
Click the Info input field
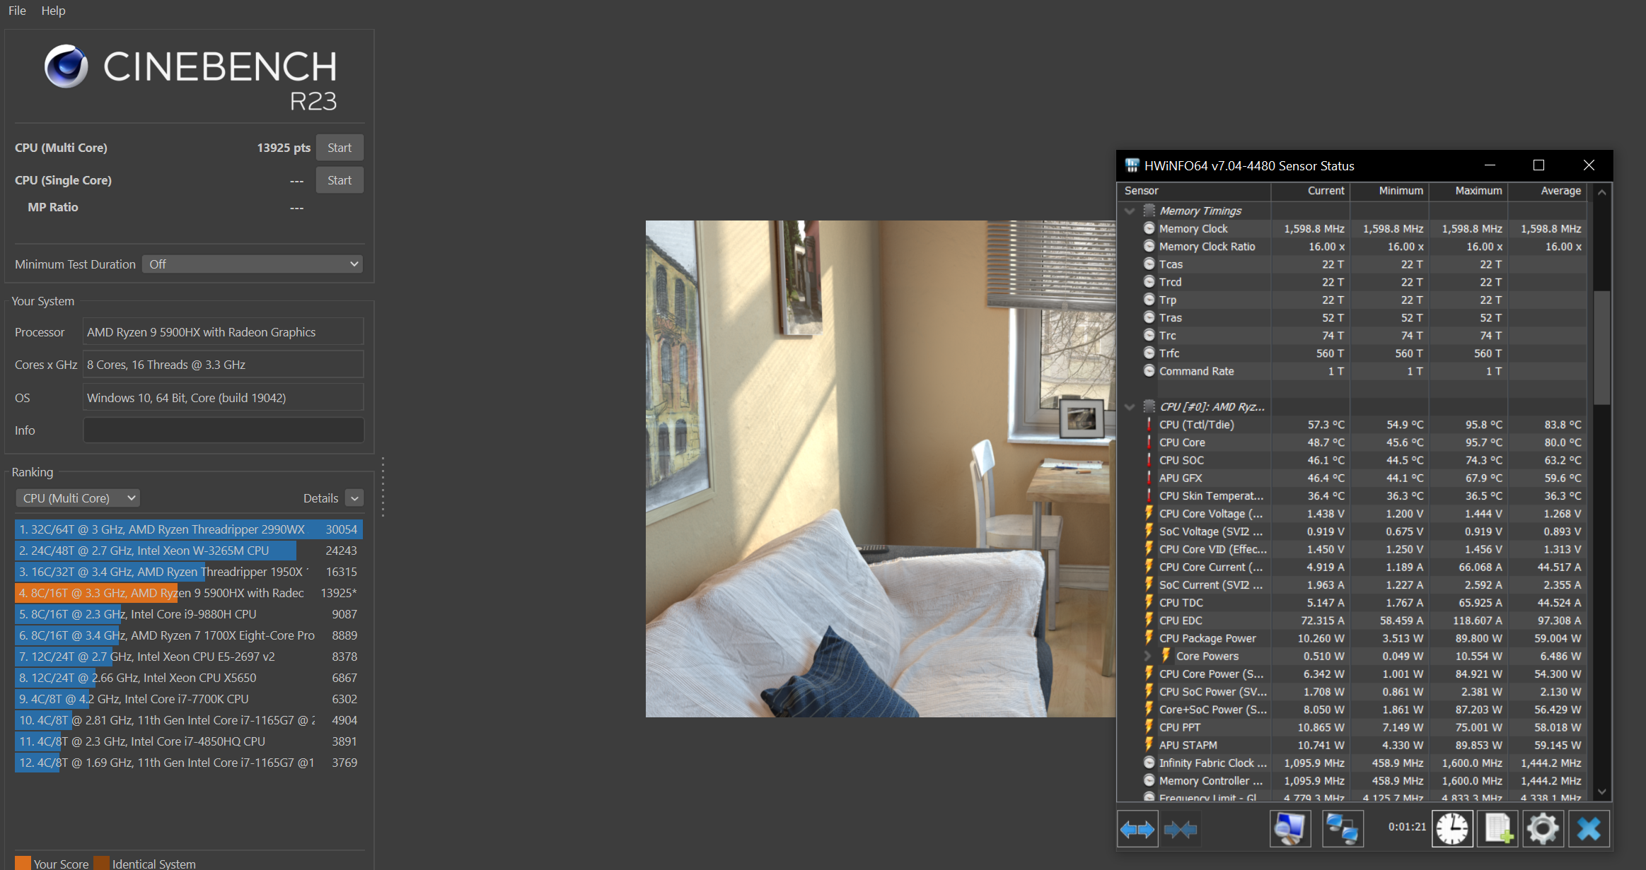point(224,430)
